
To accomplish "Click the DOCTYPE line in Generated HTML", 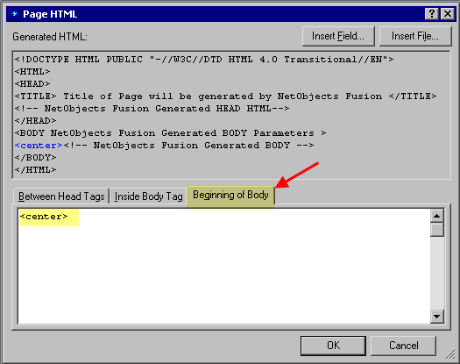I will pyautogui.click(x=204, y=60).
